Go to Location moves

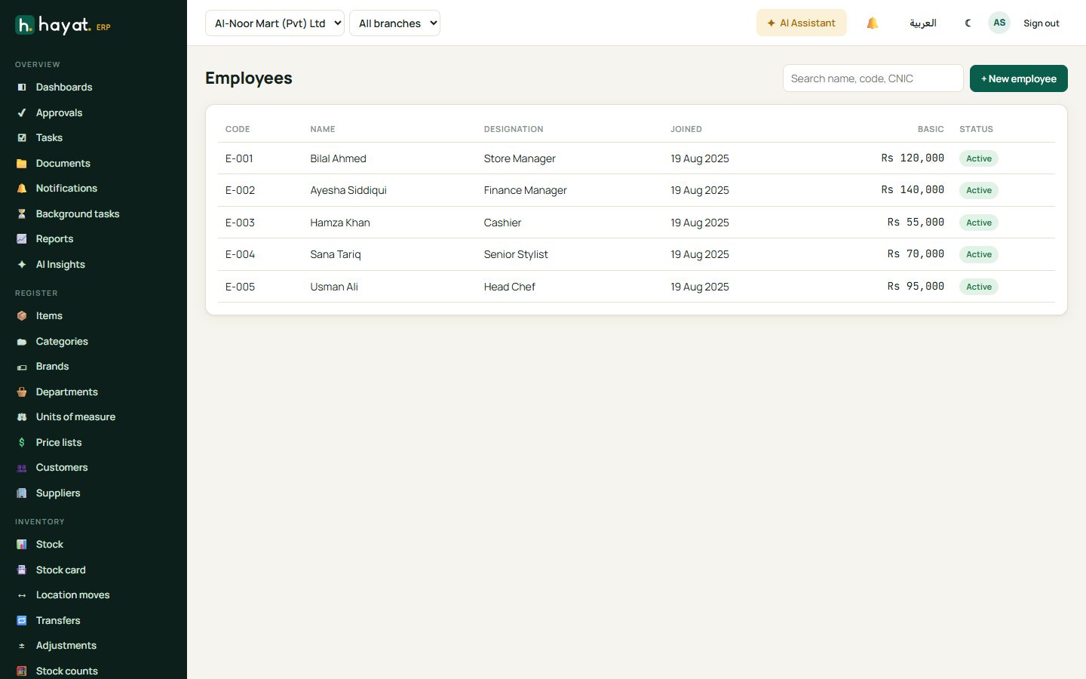[x=72, y=595]
